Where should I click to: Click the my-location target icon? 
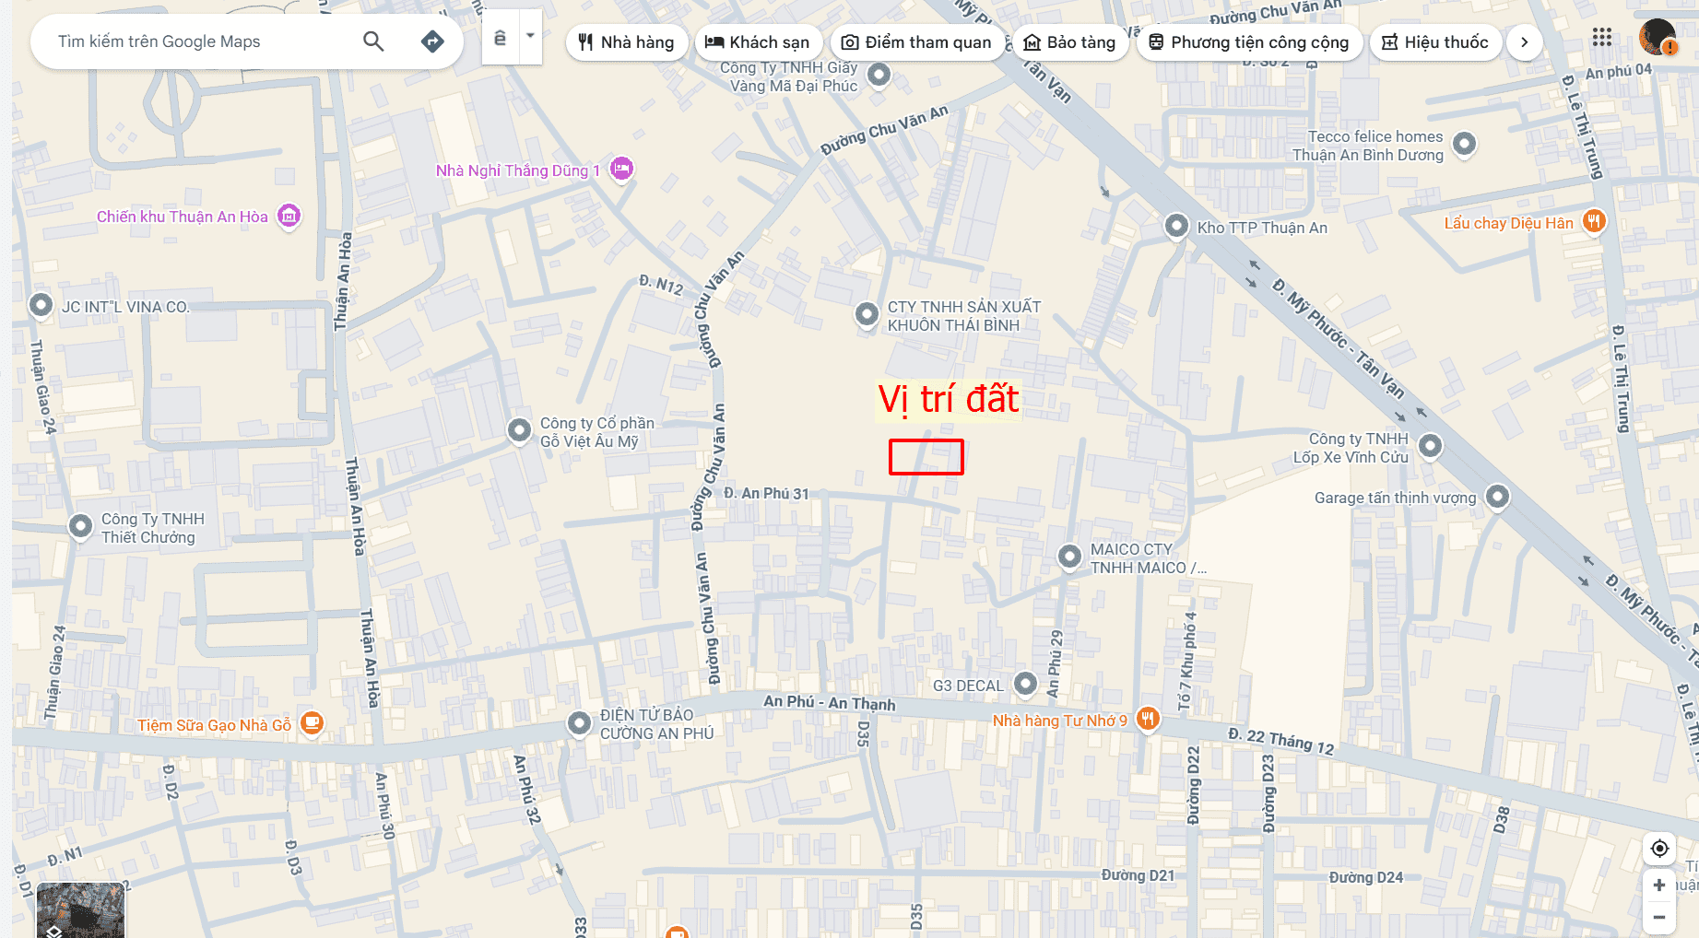click(1659, 849)
